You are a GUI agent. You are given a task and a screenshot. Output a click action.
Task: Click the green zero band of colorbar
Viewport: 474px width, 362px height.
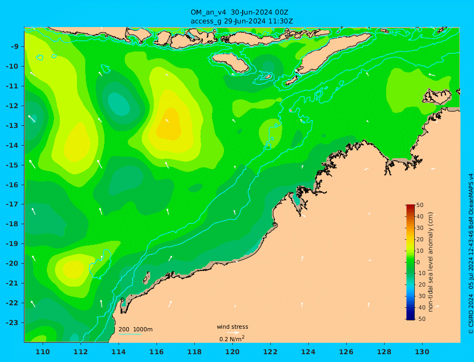click(x=411, y=262)
